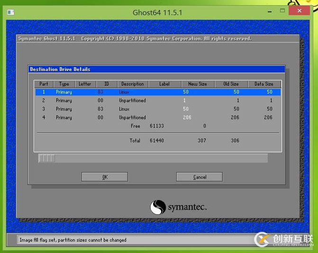The width and height of the screenshot is (318, 253).
Task: Select partition 2 Unpartitioned row
Action: [x=158, y=100]
